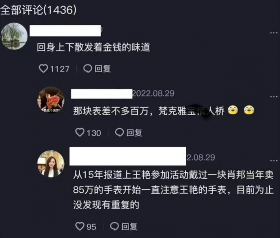Click reply bubble icon beside 1127 likes
Viewport: 280px width, 238px height.
pyautogui.click(x=88, y=69)
